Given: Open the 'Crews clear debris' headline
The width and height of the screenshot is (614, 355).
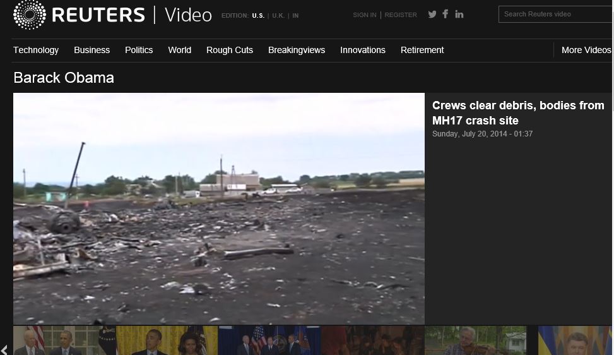Looking at the screenshot, I should [518, 113].
